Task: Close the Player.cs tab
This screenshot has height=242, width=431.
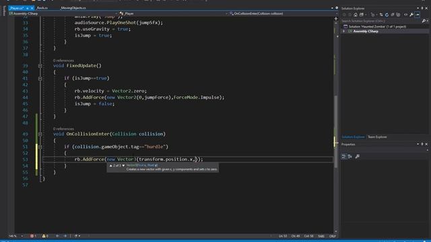Action: click(32, 8)
